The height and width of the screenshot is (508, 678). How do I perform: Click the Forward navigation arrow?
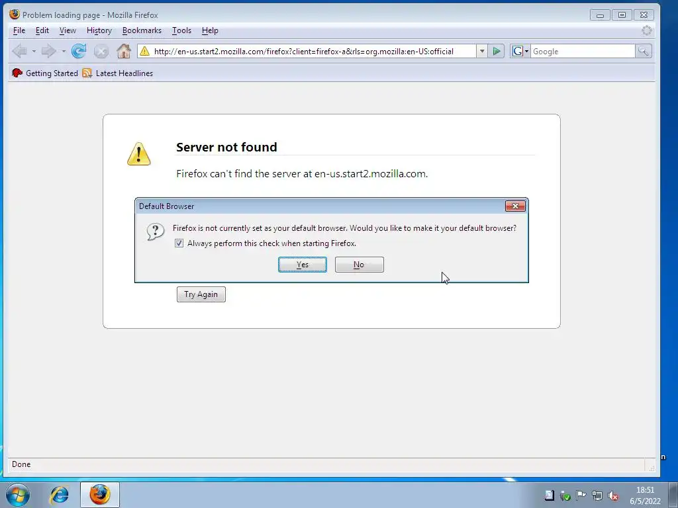click(x=48, y=52)
